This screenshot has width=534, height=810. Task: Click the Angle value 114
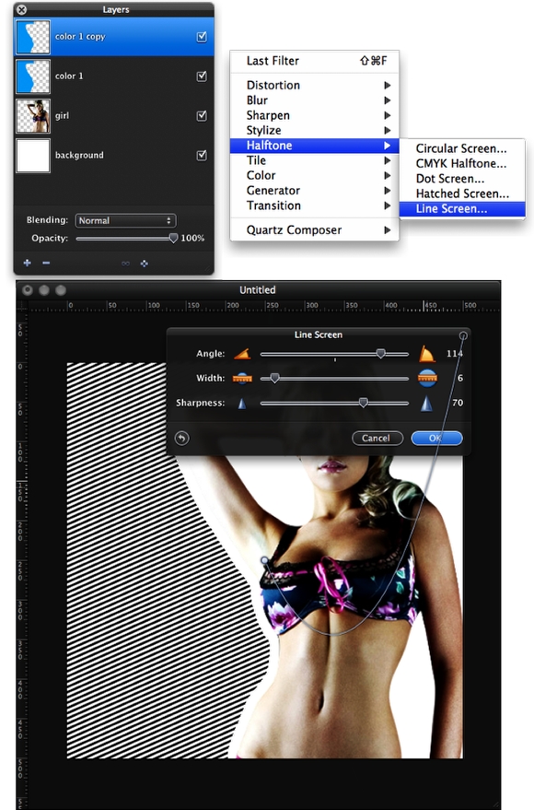[x=455, y=354]
